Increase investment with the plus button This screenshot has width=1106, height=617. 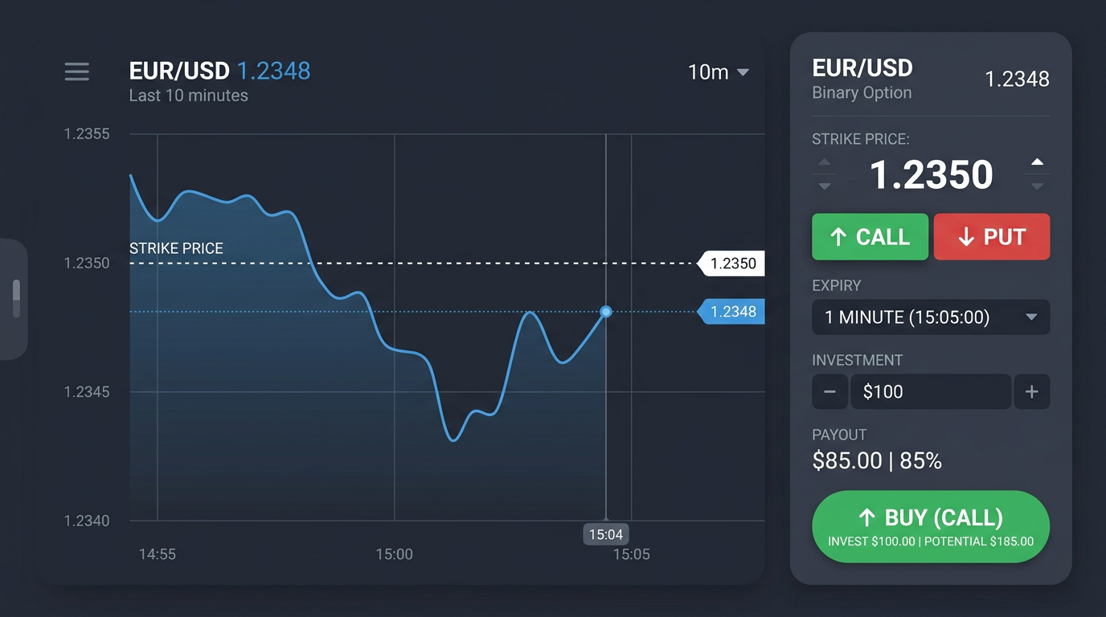coord(1032,391)
